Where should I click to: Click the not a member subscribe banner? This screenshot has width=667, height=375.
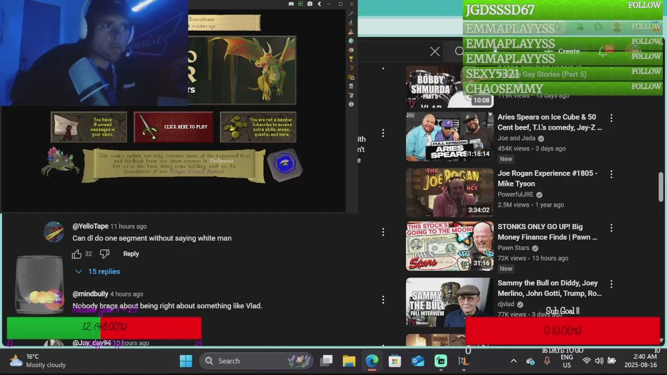[x=258, y=127]
